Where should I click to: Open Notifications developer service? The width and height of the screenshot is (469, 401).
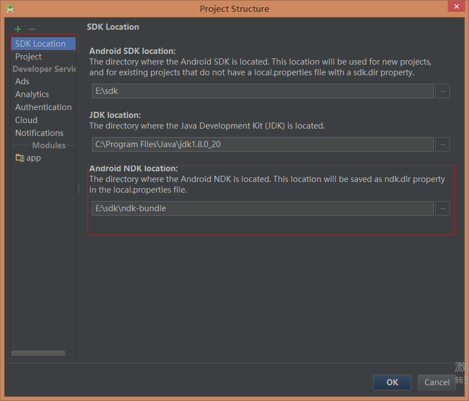(39, 133)
